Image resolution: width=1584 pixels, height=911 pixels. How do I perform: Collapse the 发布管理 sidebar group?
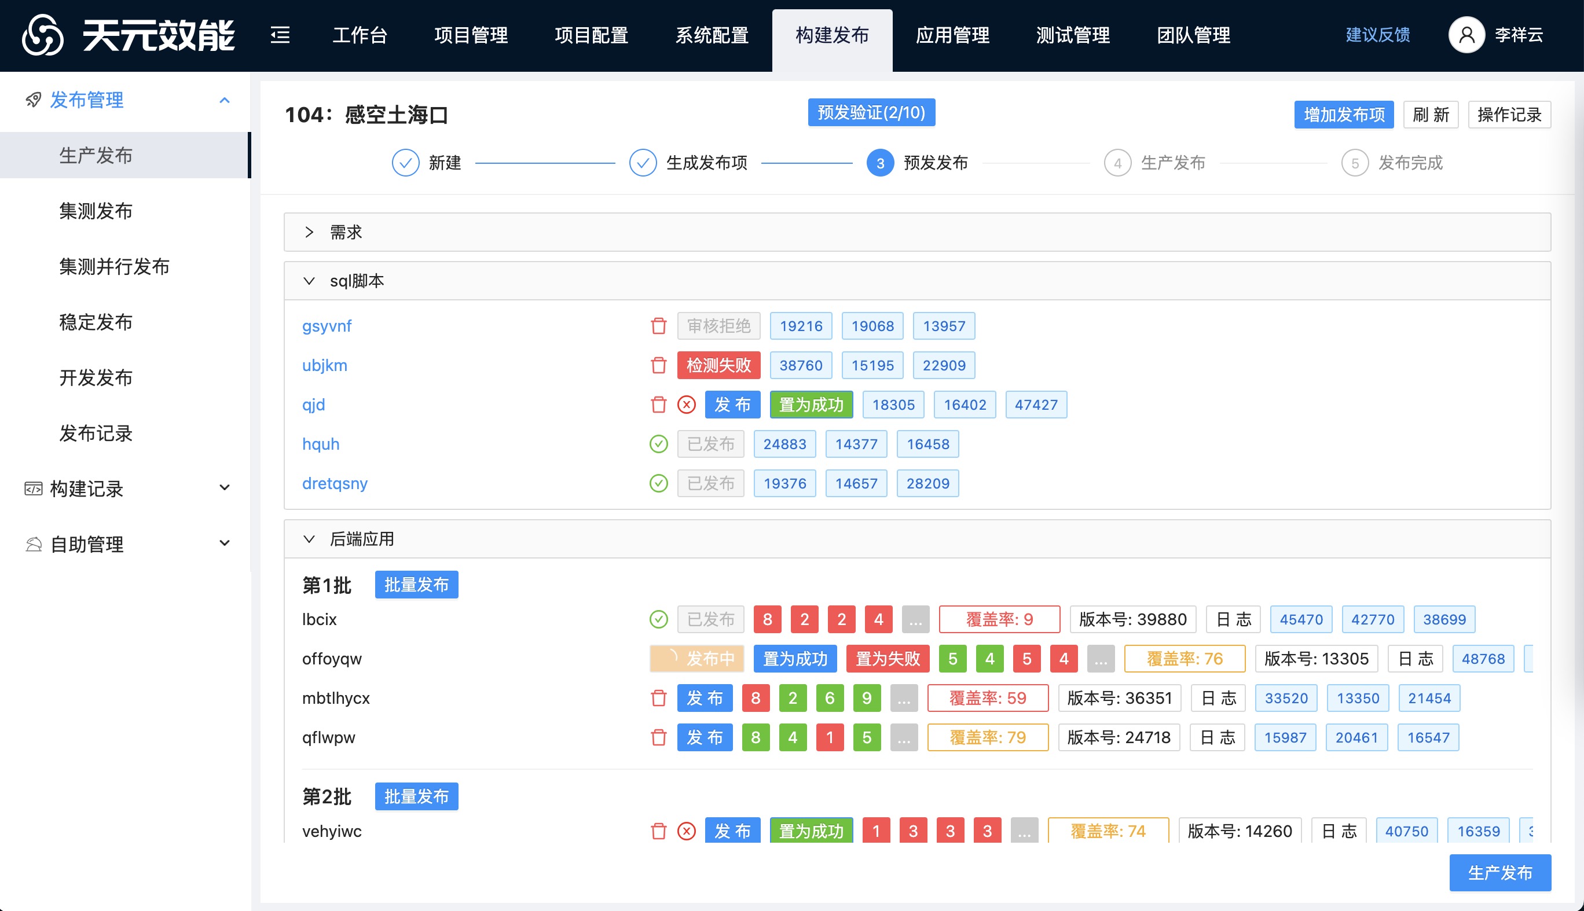pyautogui.click(x=224, y=100)
